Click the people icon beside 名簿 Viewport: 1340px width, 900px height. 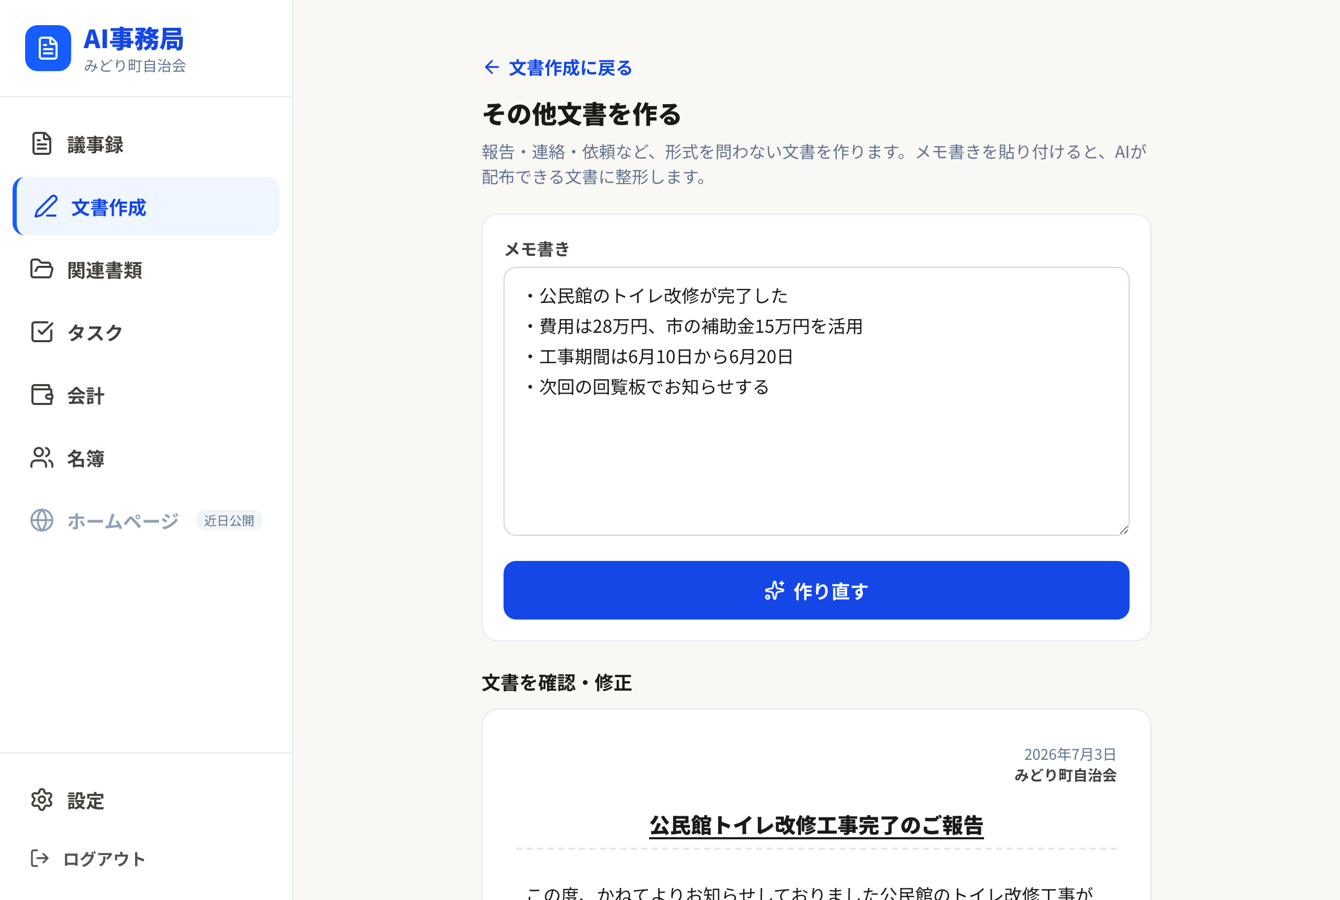(x=41, y=457)
